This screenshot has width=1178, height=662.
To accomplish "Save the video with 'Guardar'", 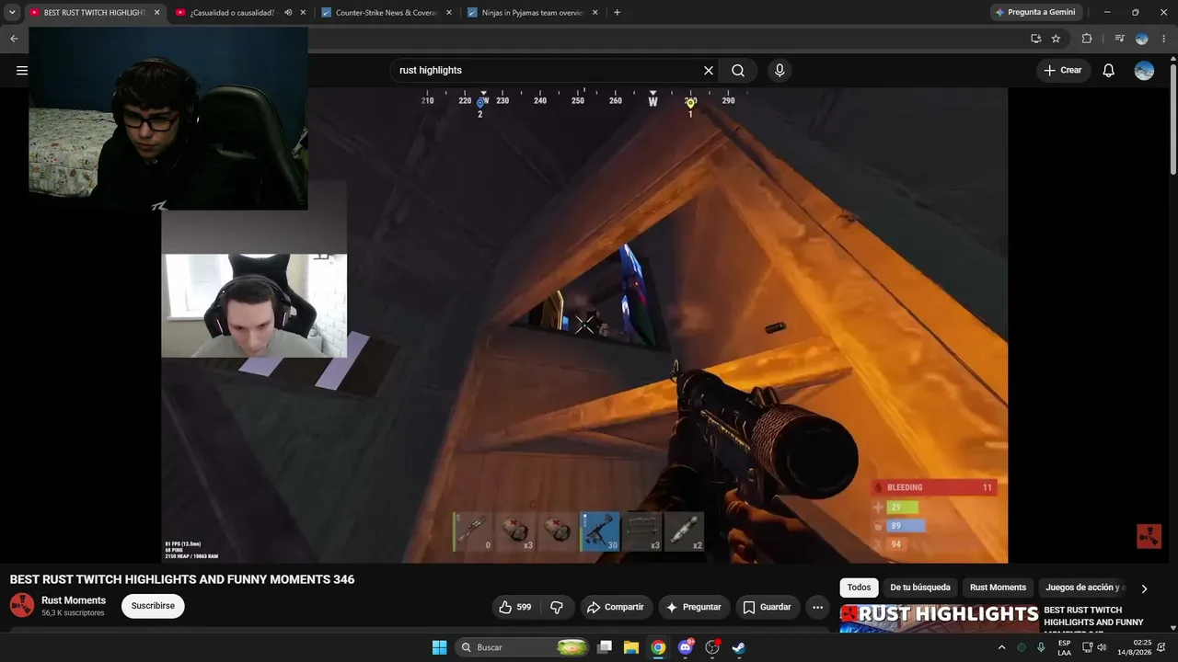I will pos(767,607).
